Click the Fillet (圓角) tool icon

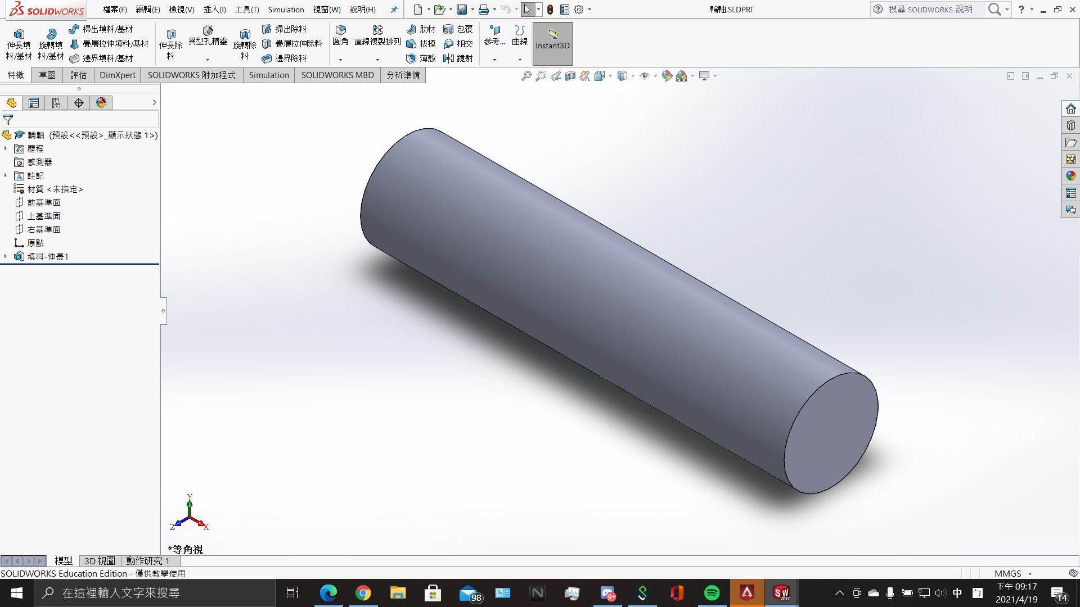point(340,30)
